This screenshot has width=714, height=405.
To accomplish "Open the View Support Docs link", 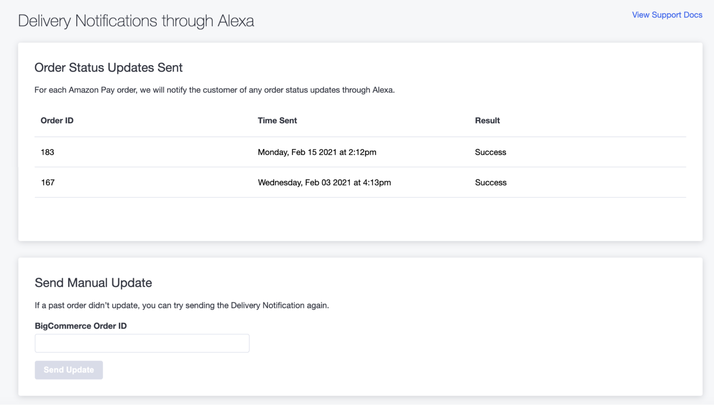I will point(666,15).
